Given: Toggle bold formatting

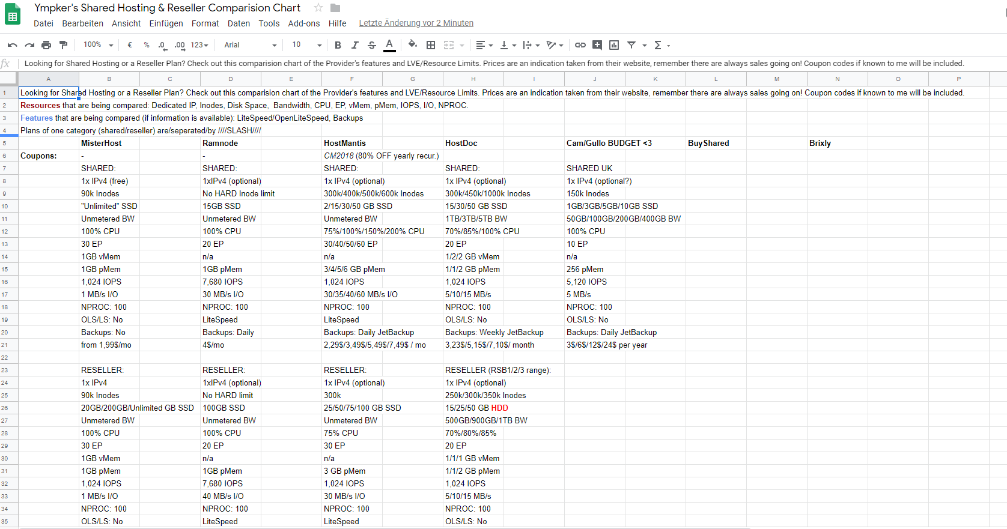Looking at the screenshot, I should (x=338, y=45).
